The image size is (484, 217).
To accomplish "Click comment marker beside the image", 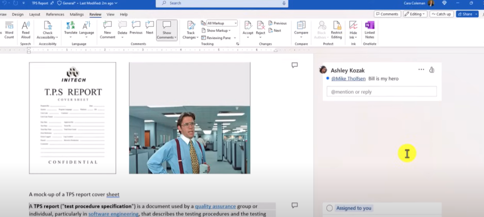I will [294, 65].
